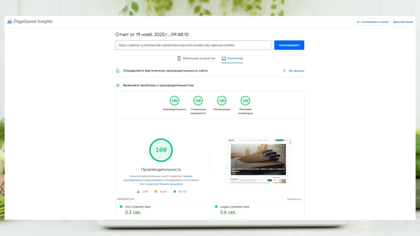Click the chain-link icon in "Скопировать ссылку"
420x236 pixels.
pyautogui.click(x=359, y=22)
